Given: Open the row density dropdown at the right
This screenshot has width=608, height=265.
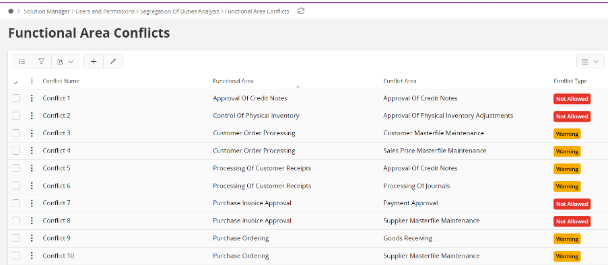Looking at the screenshot, I should tap(590, 62).
